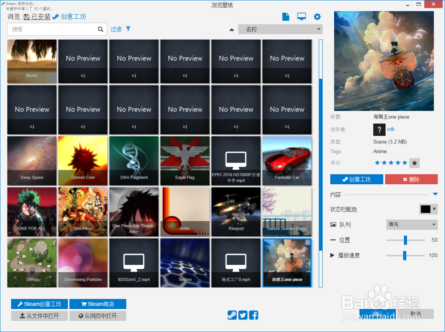Select the One Piece crew wallpaper
This screenshot has width=445, height=332.
click(x=83, y=212)
